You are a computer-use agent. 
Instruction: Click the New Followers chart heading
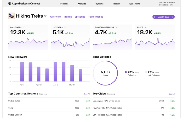18,57
